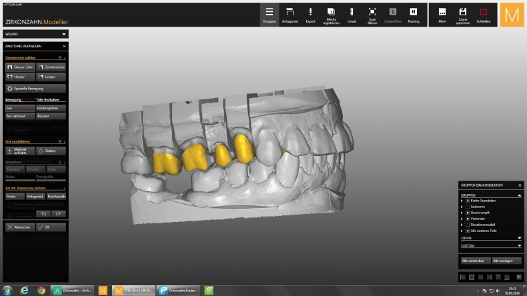Open Spezielle Bewegung gear option
Screen dimensions: 527x296
(x=35, y=89)
